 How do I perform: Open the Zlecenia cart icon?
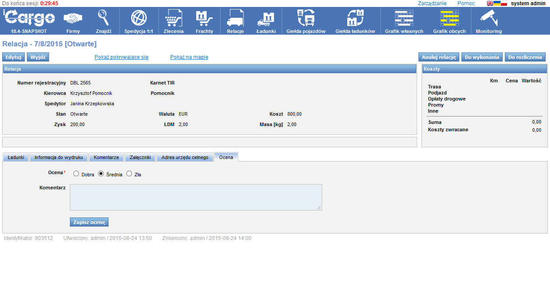[174, 19]
